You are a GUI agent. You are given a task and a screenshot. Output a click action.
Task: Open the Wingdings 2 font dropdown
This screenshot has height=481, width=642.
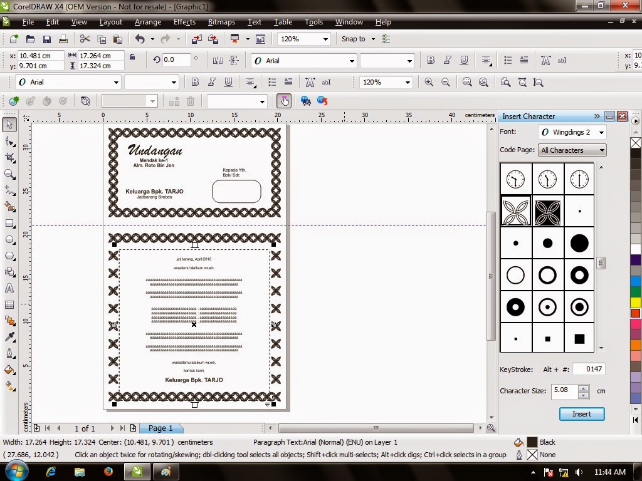[x=601, y=132]
